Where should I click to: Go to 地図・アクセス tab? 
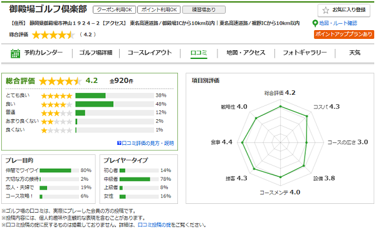pyautogui.click(x=246, y=53)
